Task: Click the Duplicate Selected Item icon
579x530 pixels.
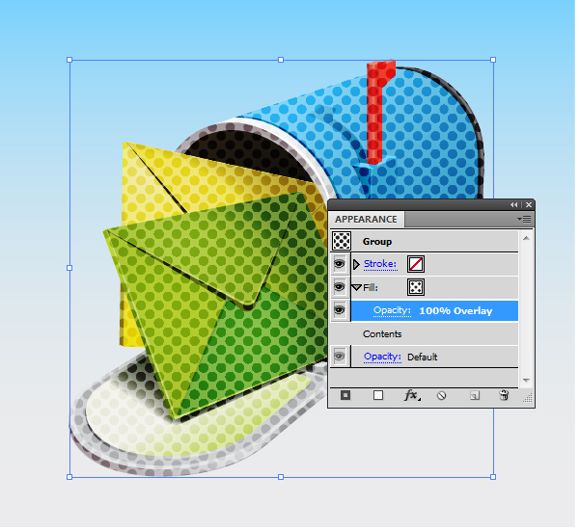Action: click(x=474, y=395)
